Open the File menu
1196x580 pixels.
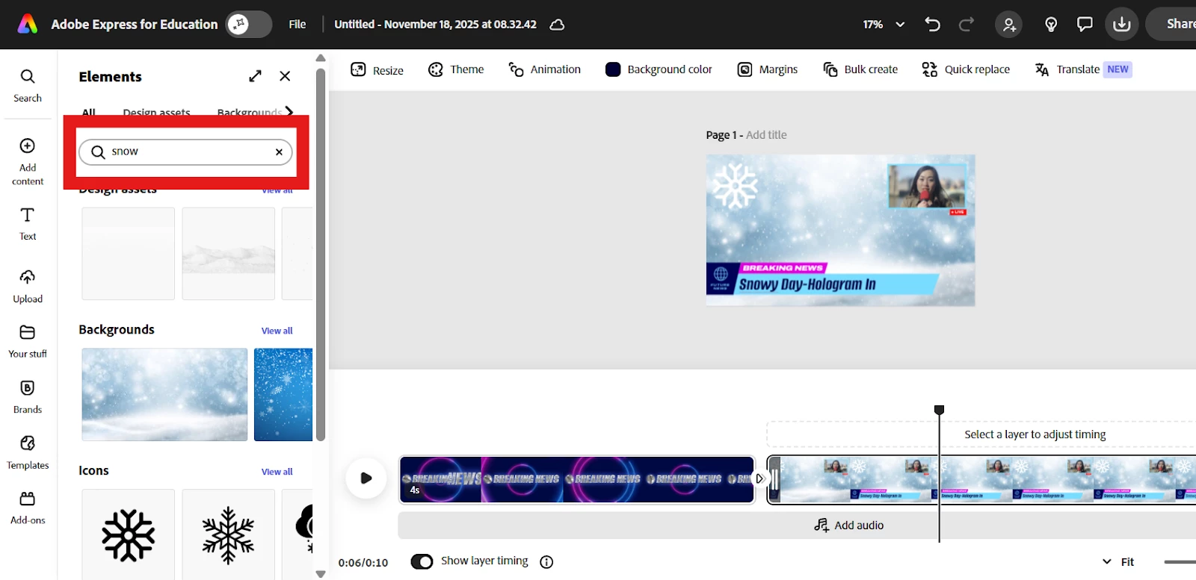click(x=298, y=25)
